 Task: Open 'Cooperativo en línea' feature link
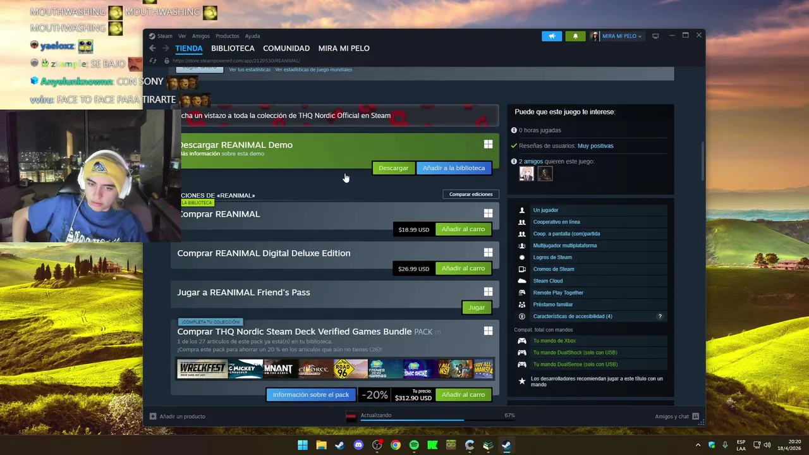556,222
